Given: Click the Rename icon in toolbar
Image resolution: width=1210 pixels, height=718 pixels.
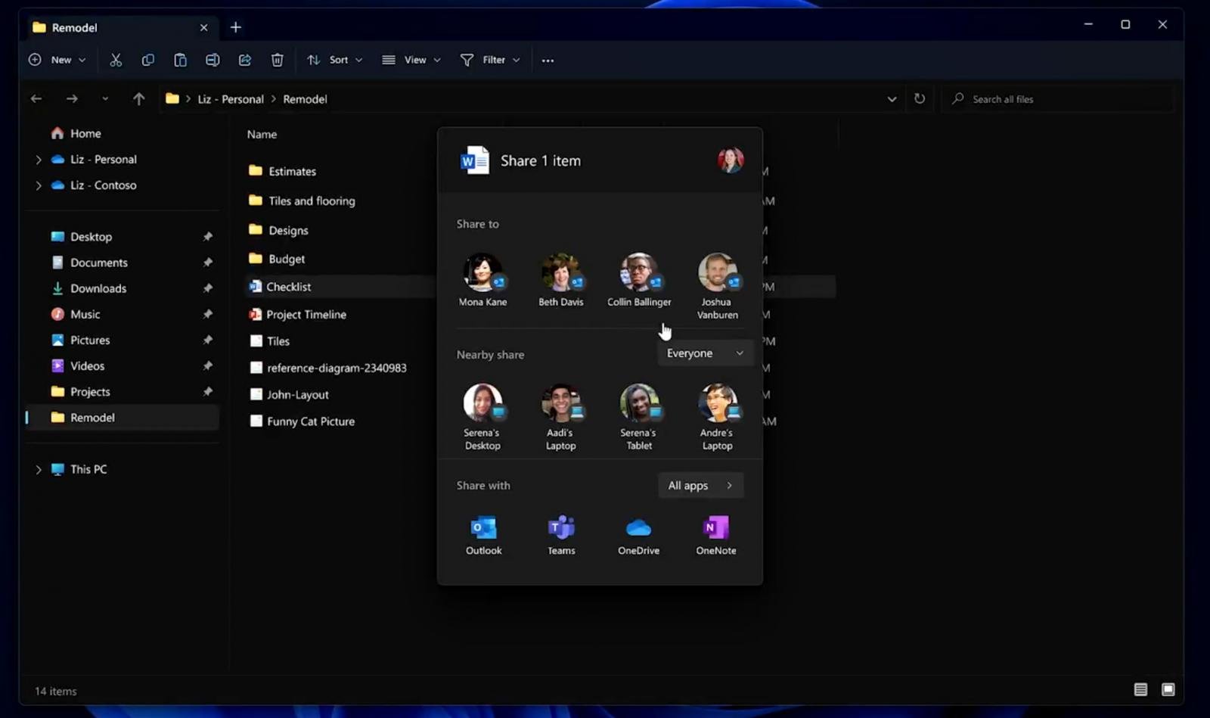Looking at the screenshot, I should coord(213,60).
